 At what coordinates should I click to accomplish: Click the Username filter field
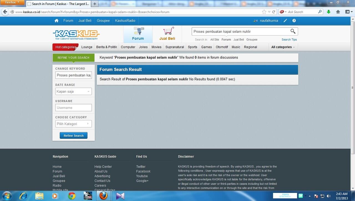[73, 108]
